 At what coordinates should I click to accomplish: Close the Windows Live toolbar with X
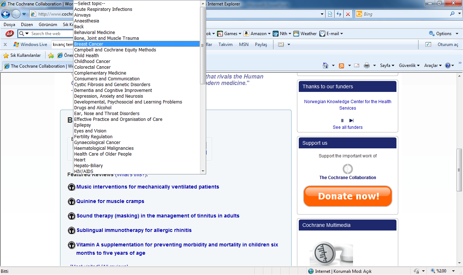tap(5, 45)
